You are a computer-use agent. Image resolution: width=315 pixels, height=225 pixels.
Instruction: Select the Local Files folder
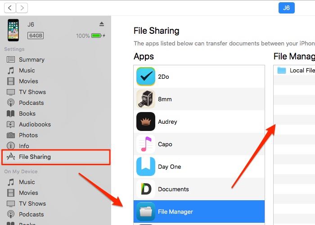tap(296, 71)
